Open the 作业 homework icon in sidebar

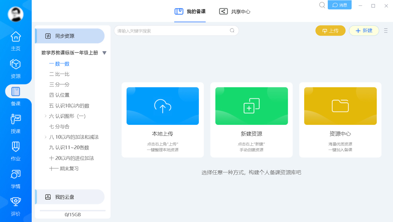click(16, 147)
